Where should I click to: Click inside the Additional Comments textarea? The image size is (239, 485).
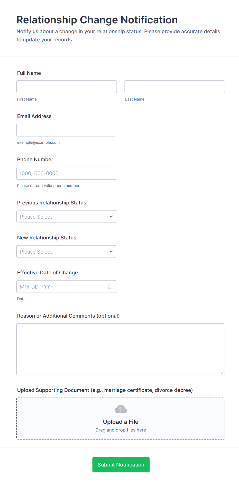(121, 349)
